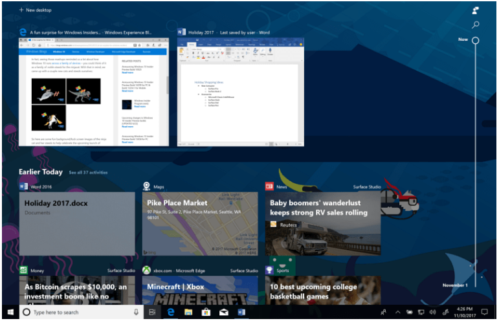Click Surface Studio label above Money card

(x=121, y=271)
